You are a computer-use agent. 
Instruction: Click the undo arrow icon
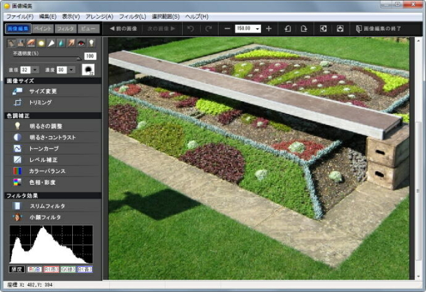[190, 29]
